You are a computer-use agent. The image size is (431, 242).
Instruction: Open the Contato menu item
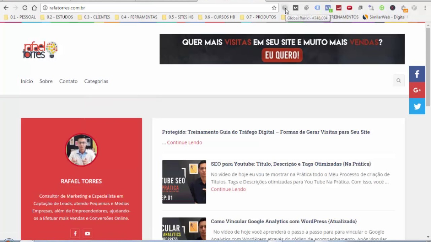(68, 81)
